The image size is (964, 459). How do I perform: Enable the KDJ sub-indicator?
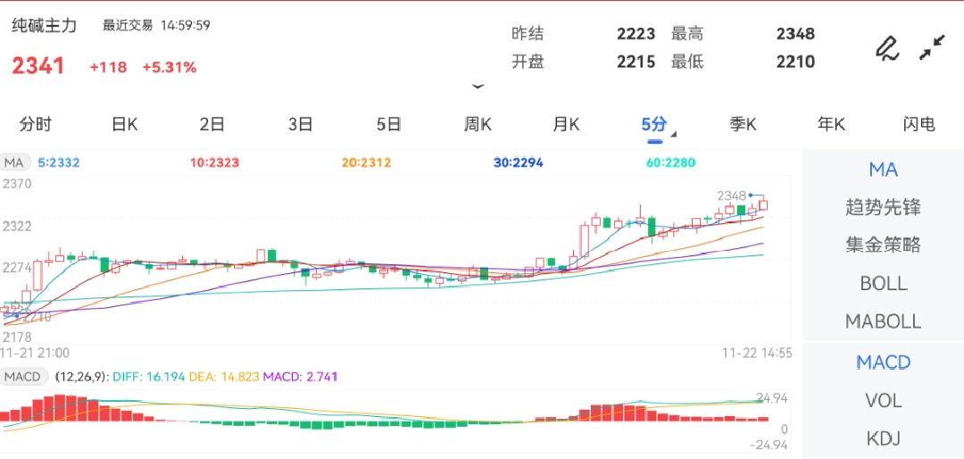[883, 438]
